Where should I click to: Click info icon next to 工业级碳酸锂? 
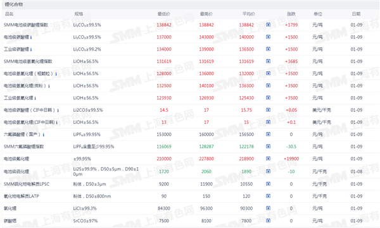coord(31,49)
